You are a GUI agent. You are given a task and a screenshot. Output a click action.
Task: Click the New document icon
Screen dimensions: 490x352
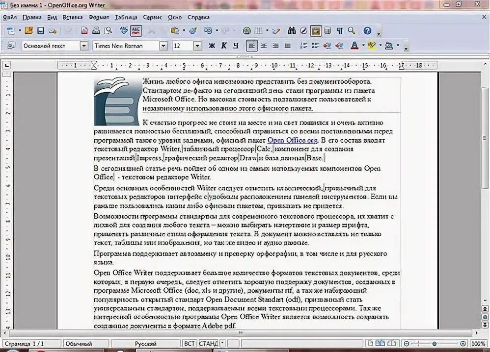click(11, 30)
